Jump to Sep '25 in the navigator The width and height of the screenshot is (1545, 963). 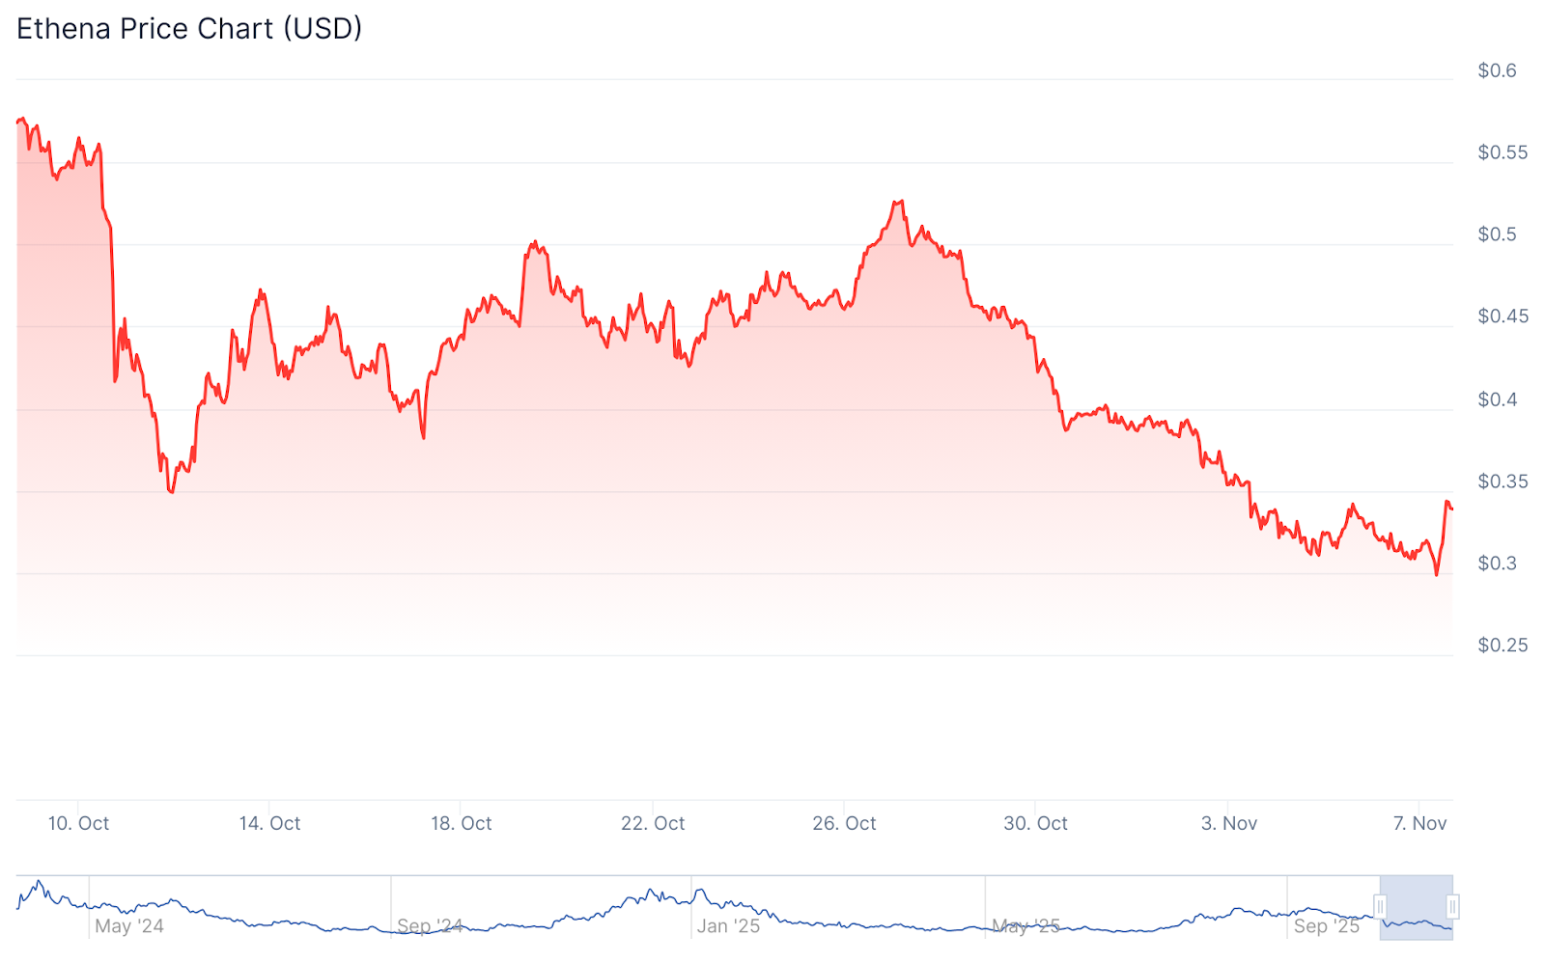click(x=1326, y=926)
